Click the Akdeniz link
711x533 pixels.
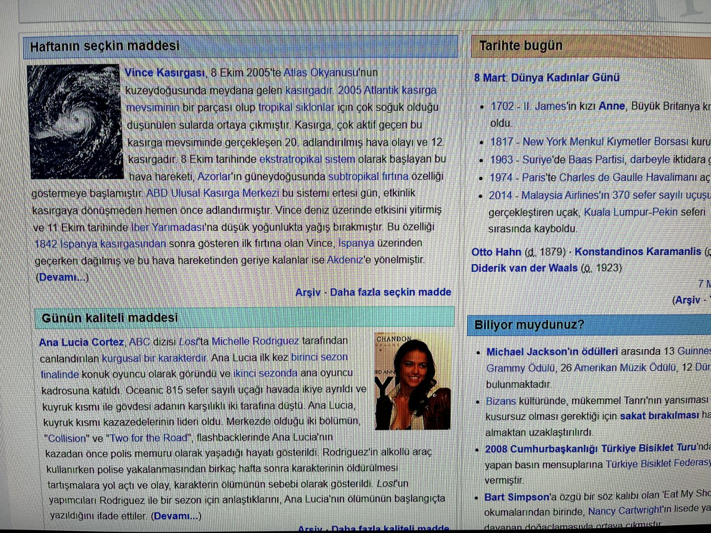(x=345, y=260)
